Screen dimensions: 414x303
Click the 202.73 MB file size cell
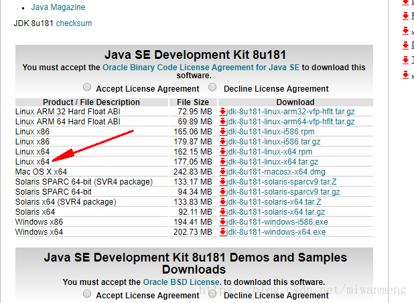[x=193, y=232]
